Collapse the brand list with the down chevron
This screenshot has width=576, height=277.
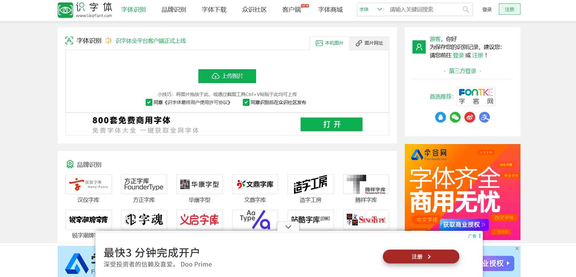pos(288,227)
